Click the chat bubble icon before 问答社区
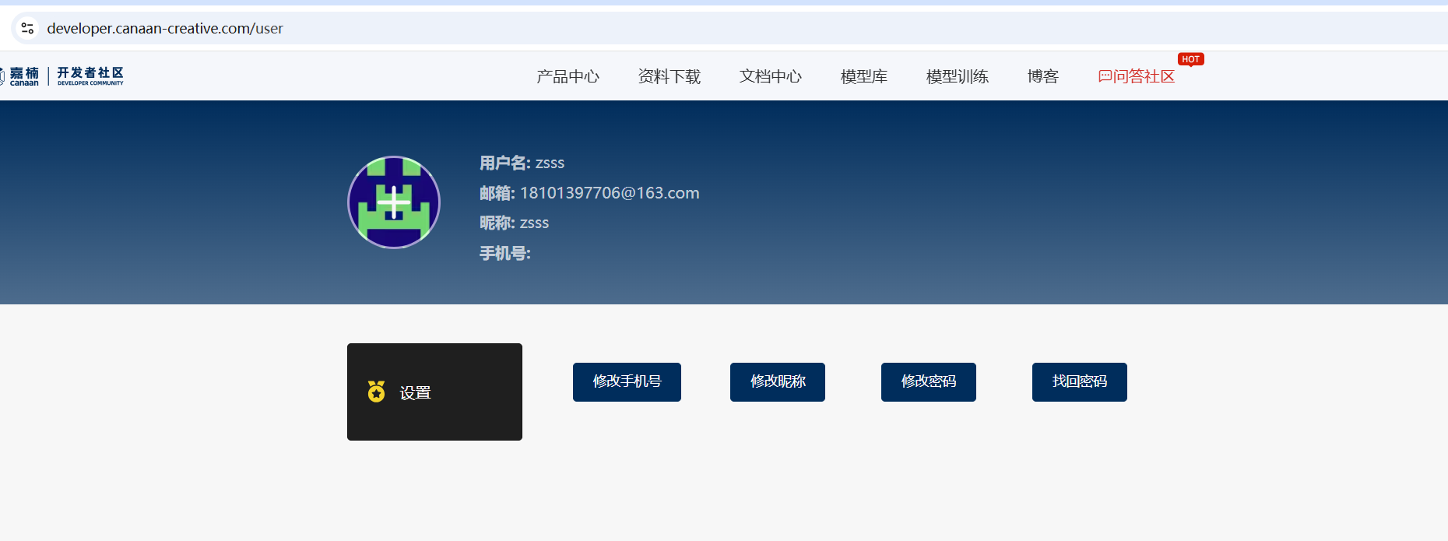 coord(1105,76)
